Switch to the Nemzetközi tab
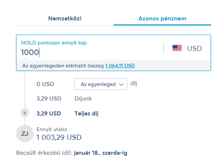 pos(65,19)
